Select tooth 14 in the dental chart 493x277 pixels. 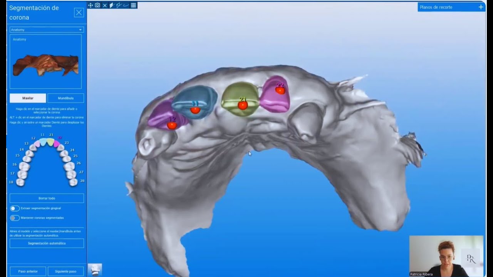[30, 153]
